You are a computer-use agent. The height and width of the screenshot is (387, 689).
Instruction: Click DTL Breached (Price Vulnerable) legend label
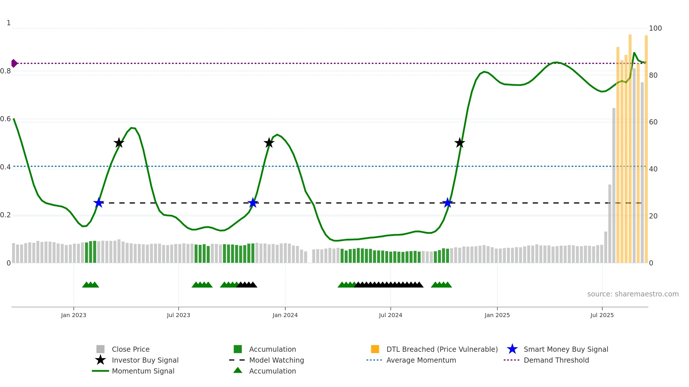click(x=442, y=349)
